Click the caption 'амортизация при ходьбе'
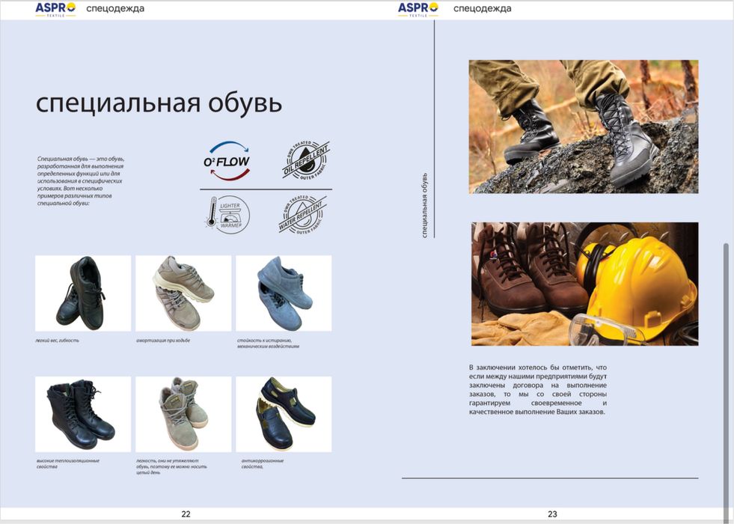This screenshot has height=524, width=734. (x=163, y=341)
